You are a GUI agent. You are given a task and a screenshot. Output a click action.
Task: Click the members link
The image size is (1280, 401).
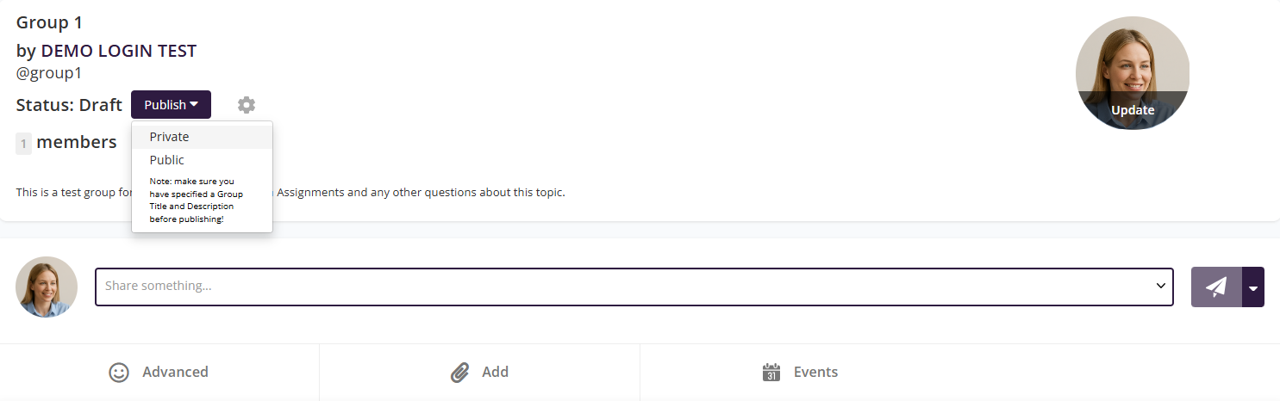pyautogui.click(x=77, y=142)
